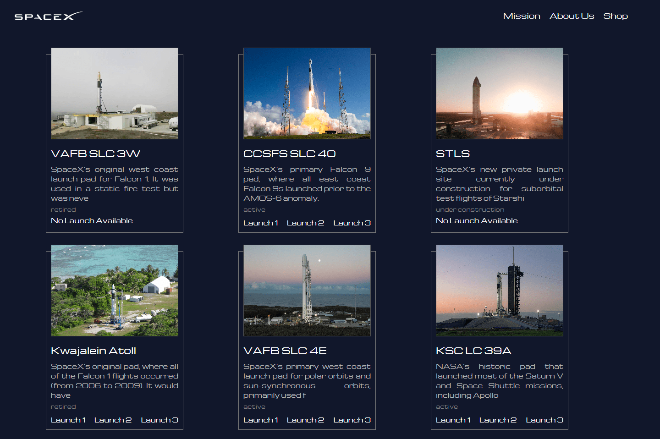The height and width of the screenshot is (439, 660).
Task: Click No Launch Available in STLS card
Action: [477, 220]
